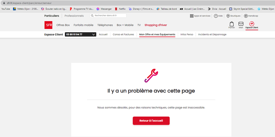
Task: Open Conso et Factures tab
Action: click(x=123, y=34)
